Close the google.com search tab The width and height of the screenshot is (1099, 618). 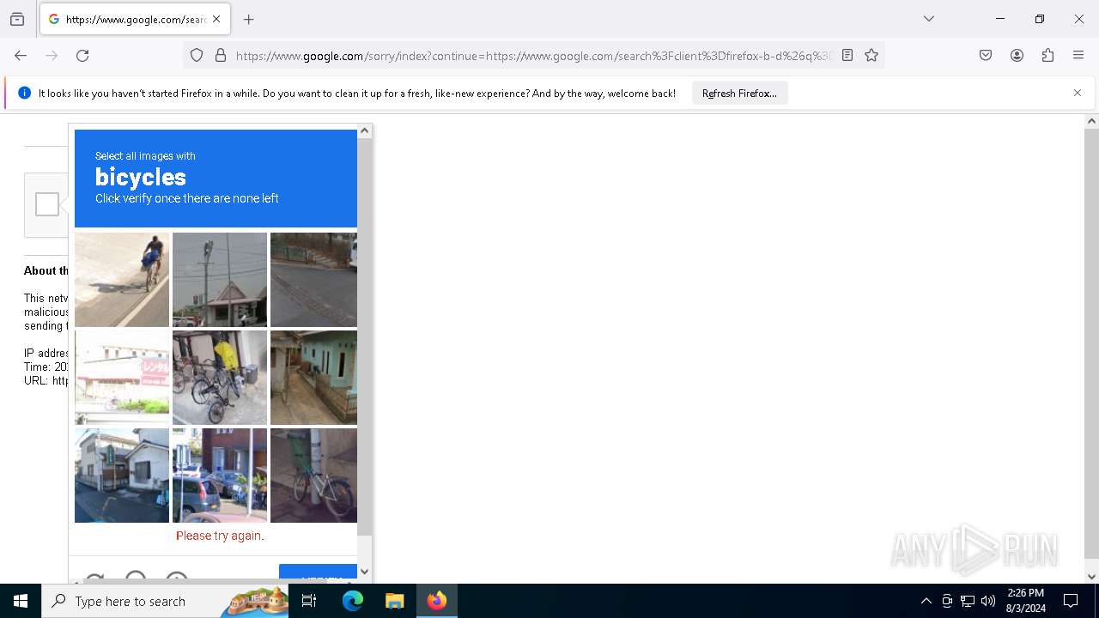point(216,19)
